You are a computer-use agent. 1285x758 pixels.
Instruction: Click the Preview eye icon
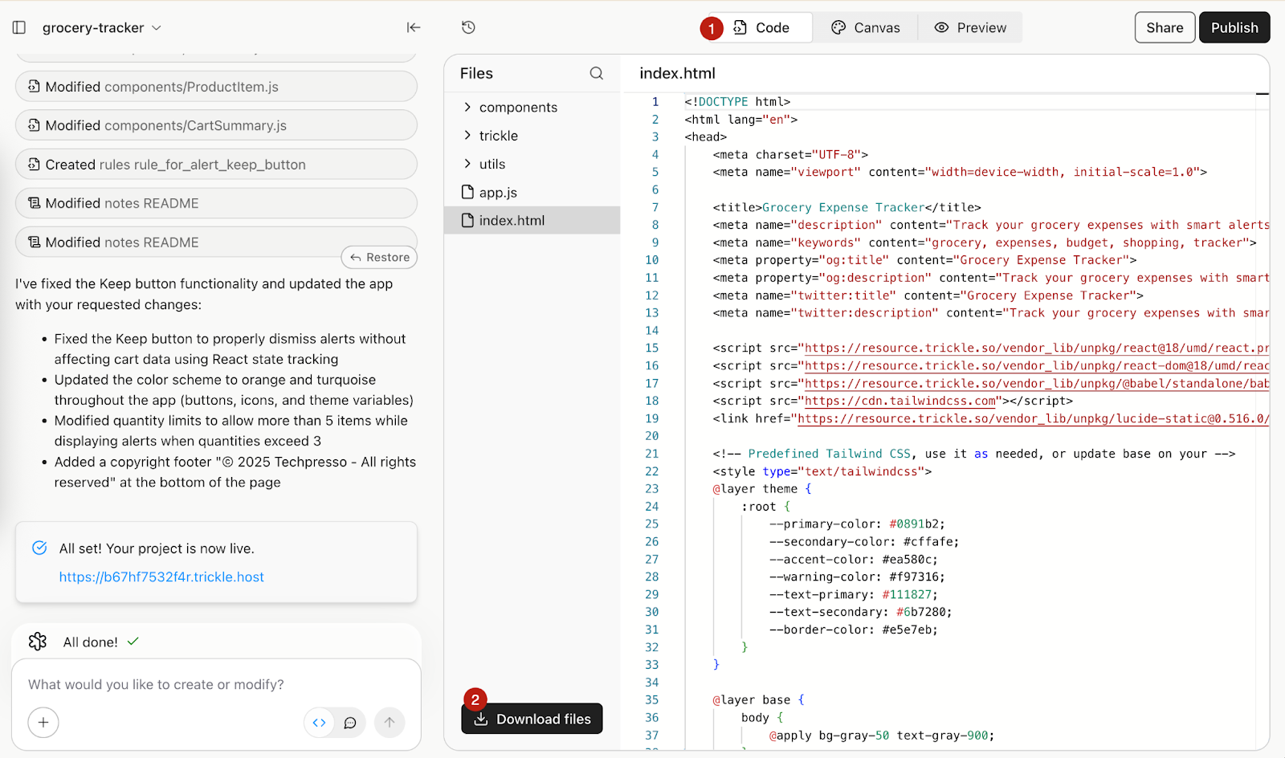(941, 27)
